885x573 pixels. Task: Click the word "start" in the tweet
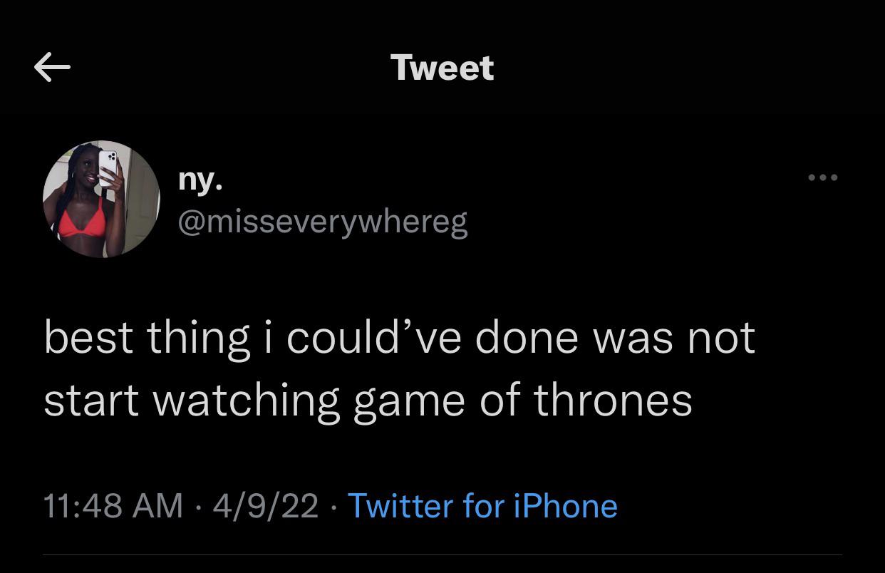point(91,401)
